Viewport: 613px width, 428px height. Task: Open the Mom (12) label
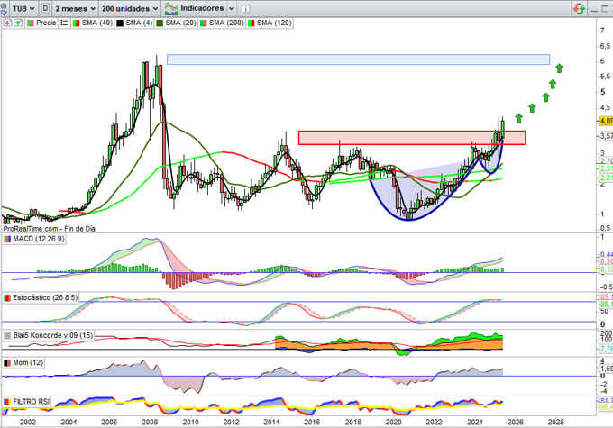click(x=28, y=363)
